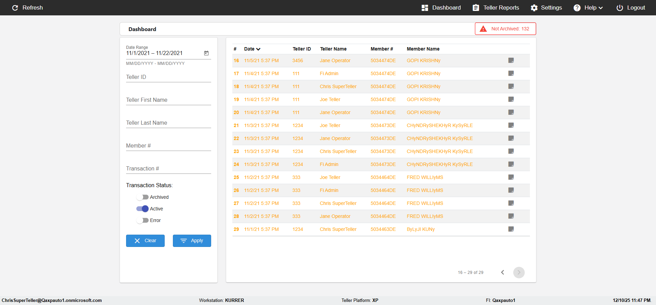Click Jane Operator name in row 20
Screen dimensions: 656x305
coord(335,112)
